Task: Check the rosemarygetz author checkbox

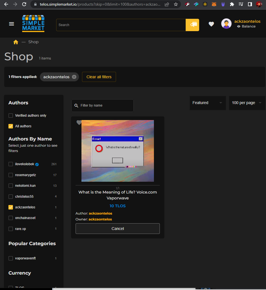Action: coord(11,175)
